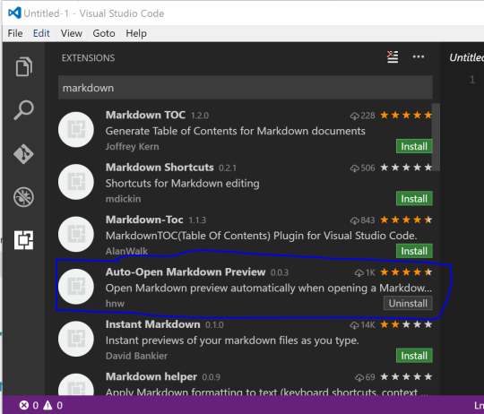The height and width of the screenshot is (414, 484).
Task: Click Markdown helper download count 69
Action: point(365,377)
